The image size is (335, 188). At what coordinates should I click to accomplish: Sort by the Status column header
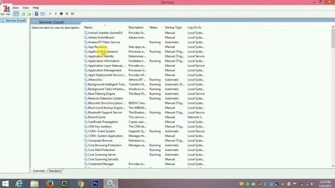click(x=153, y=28)
